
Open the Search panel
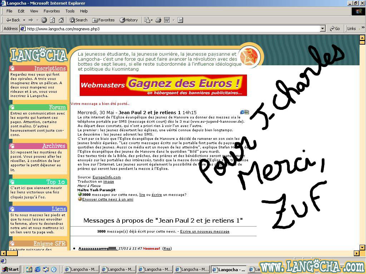(79, 20)
